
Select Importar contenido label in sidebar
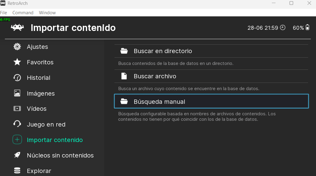55,140
